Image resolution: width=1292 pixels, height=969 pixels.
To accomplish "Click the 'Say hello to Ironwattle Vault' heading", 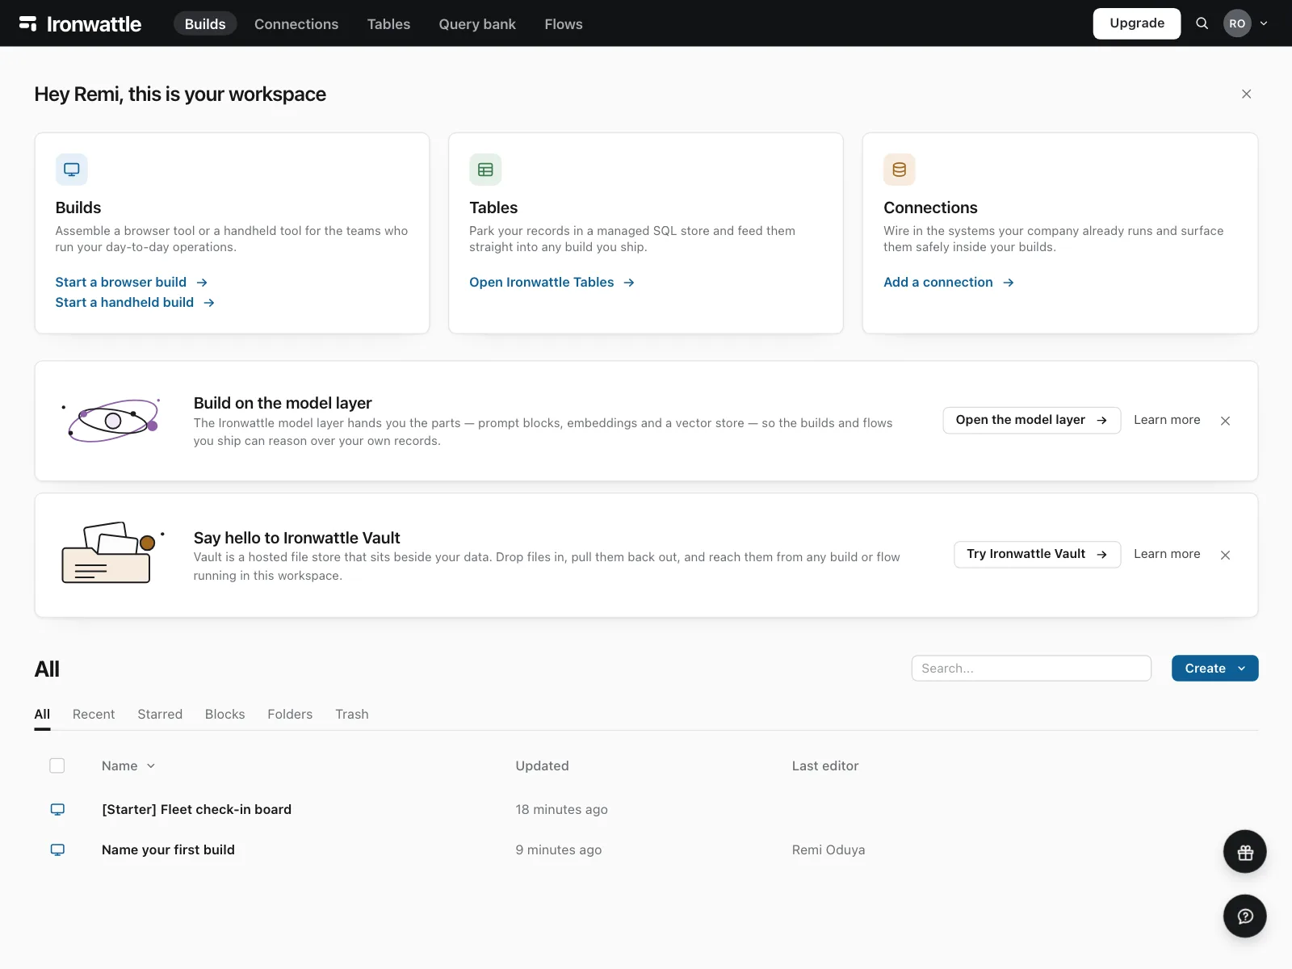I will click(x=296, y=538).
